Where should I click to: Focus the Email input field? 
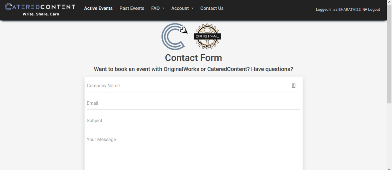point(193,103)
